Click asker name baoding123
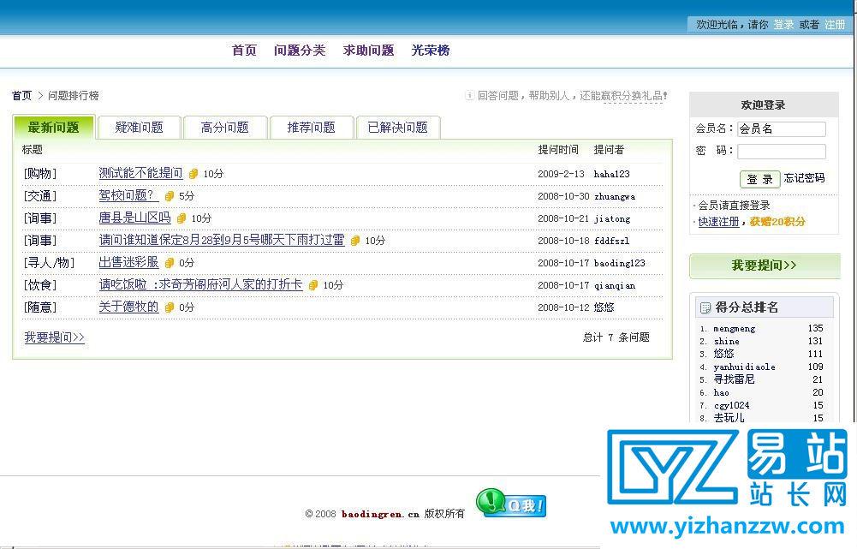Viewport: 857px width, 549px height. (619, 263)
